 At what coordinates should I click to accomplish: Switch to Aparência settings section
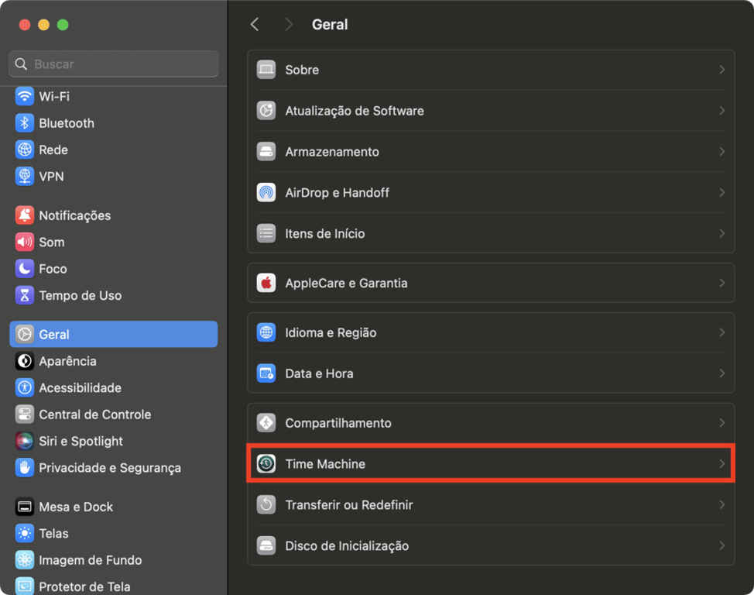coord(67,361)
